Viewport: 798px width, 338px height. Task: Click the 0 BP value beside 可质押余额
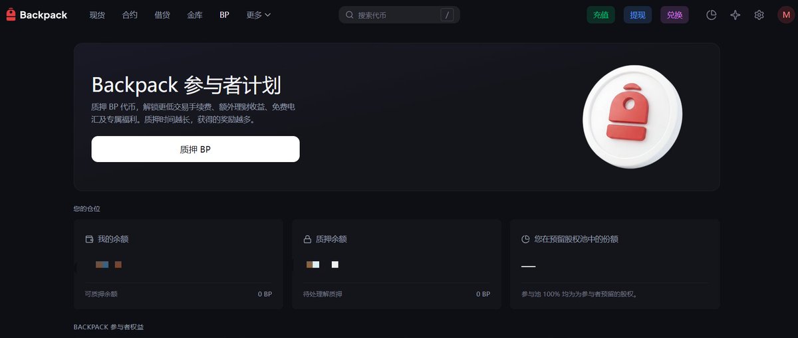coord(265,294)
